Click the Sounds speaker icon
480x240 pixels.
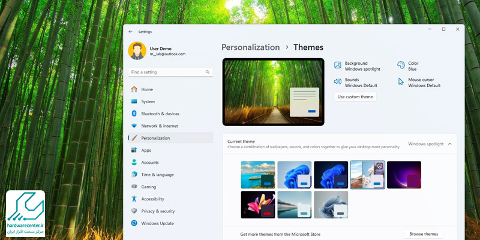click(338, 82)
